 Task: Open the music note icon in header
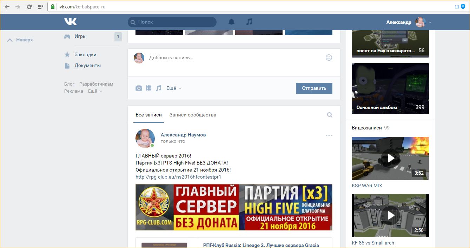coord(249,22)
